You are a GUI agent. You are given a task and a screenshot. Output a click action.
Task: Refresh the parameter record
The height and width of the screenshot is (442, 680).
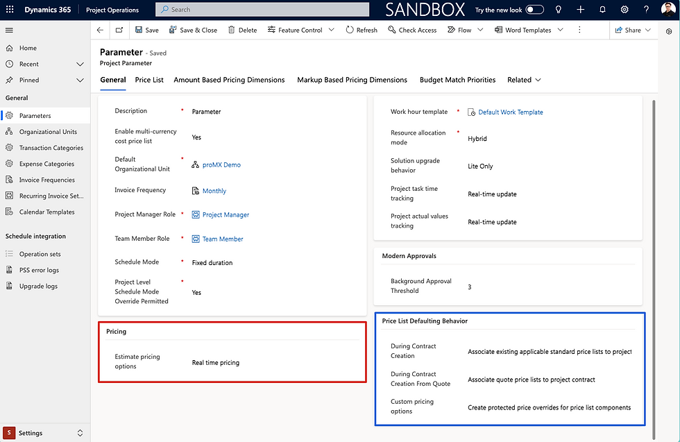[x=362, y=30]
